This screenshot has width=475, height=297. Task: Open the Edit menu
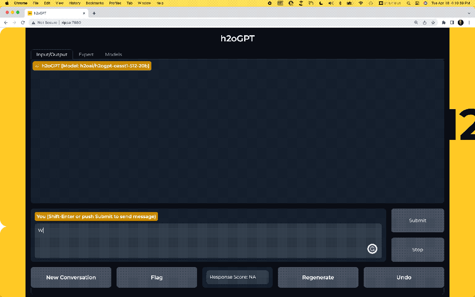47,3
